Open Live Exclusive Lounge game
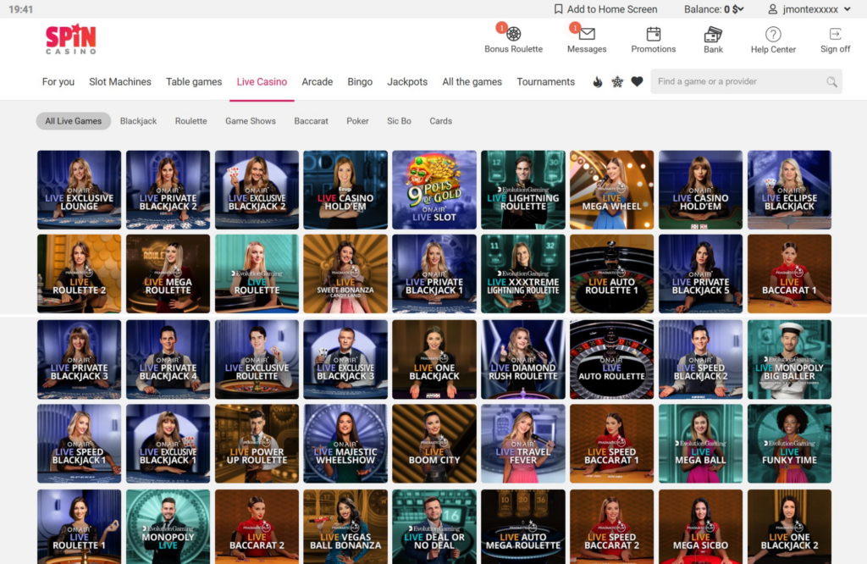 pos(79,190)
